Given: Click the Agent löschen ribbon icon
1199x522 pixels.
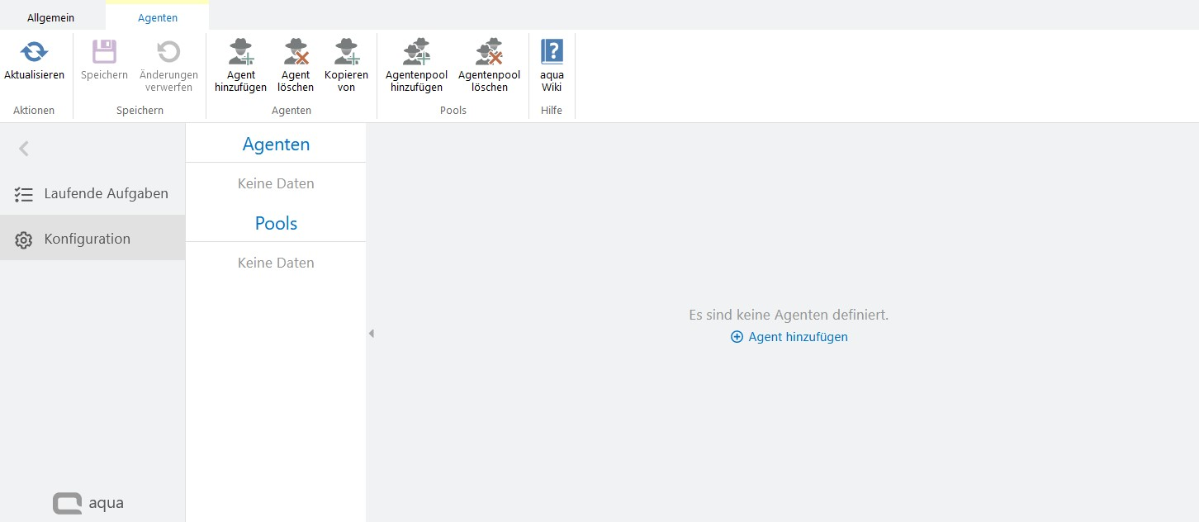Looking at the screenshot, I should click(296, 54).
